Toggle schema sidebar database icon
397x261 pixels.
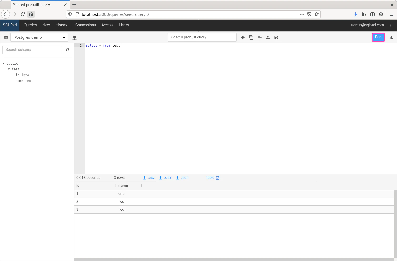coord(6,37)
